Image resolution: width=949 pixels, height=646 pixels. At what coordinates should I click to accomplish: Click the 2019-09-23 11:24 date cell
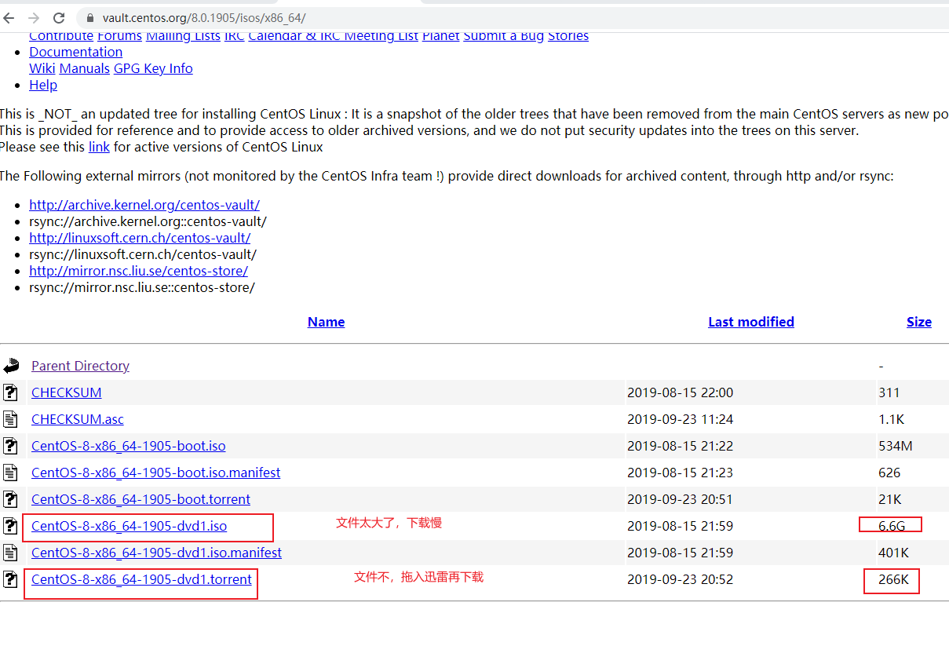[680, 419]
